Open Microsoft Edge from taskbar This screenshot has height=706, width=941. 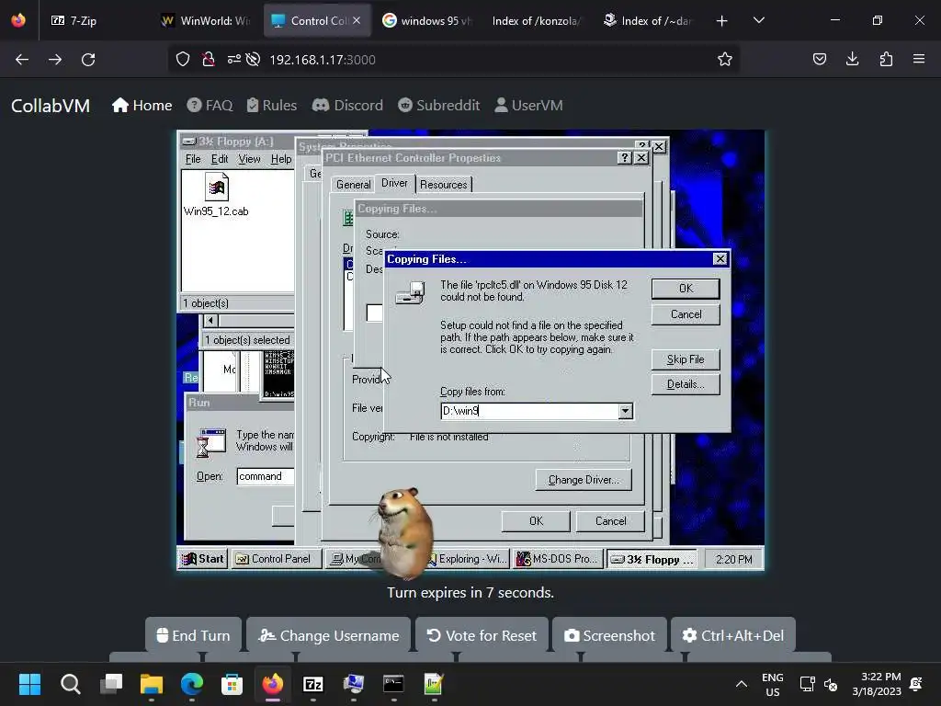point(192,684)
